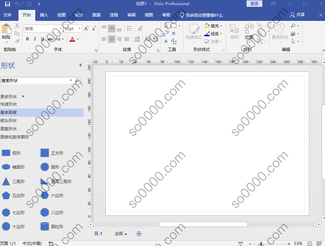
Task: Click the rotate text icon
Action: click(x=140, y=28)
